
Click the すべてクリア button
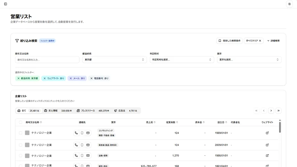253,41
